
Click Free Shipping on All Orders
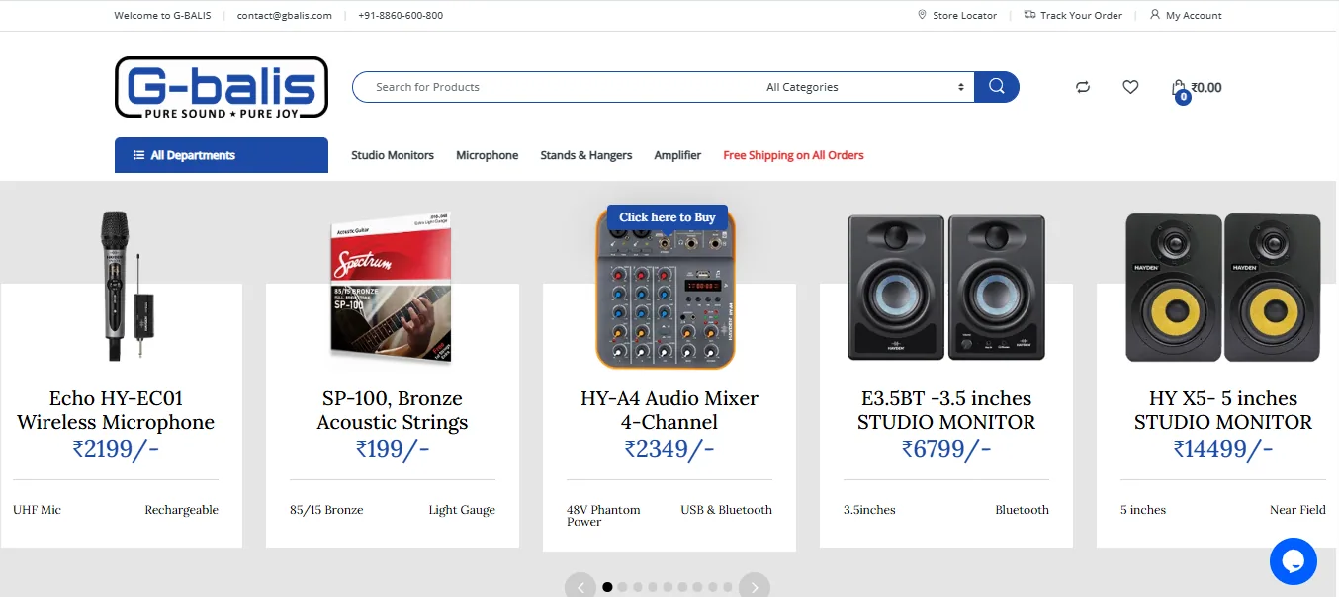coord(793,155)
